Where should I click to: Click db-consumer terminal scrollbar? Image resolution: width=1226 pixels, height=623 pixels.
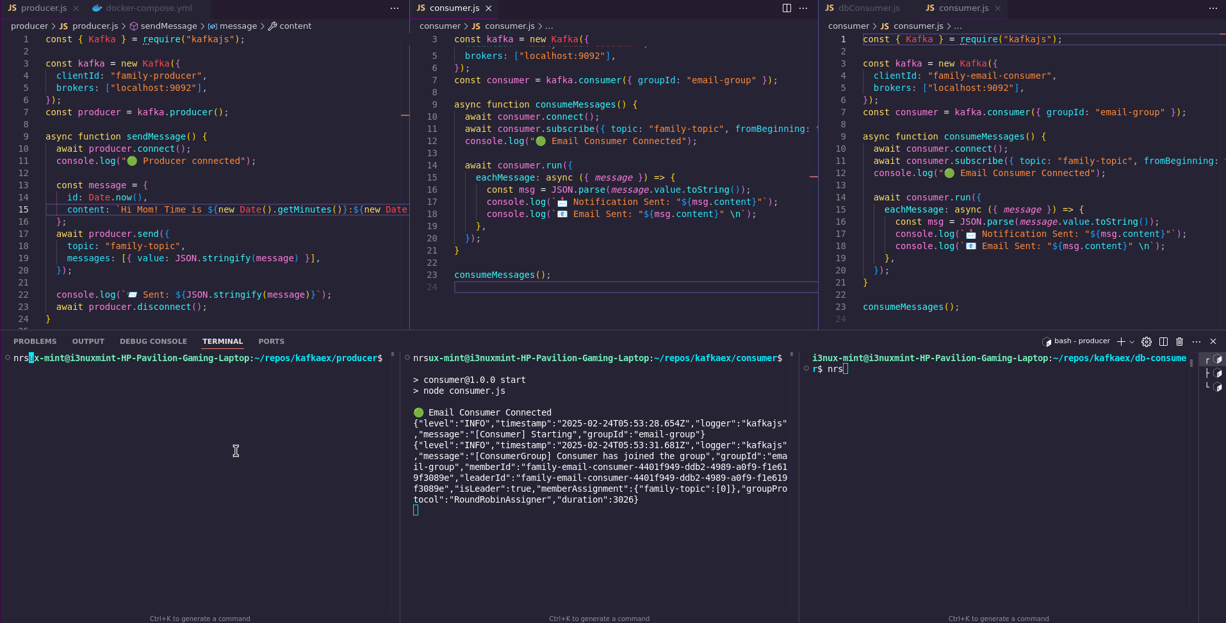[1191, 362]
